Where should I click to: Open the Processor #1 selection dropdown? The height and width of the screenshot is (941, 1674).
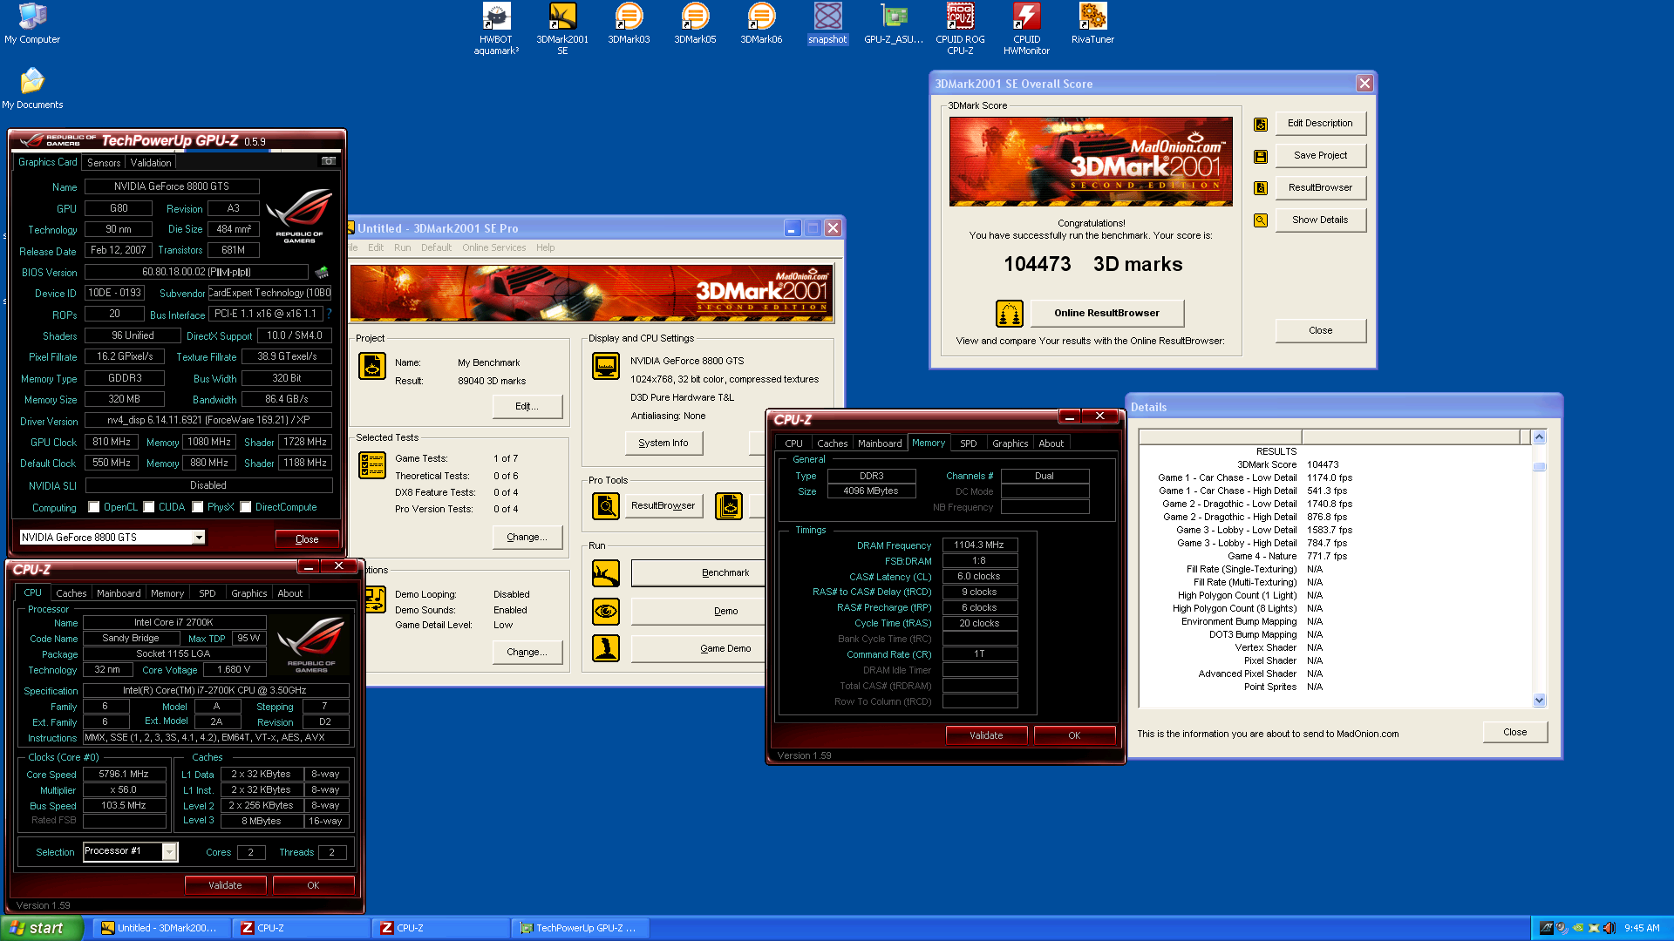[170, 852]
